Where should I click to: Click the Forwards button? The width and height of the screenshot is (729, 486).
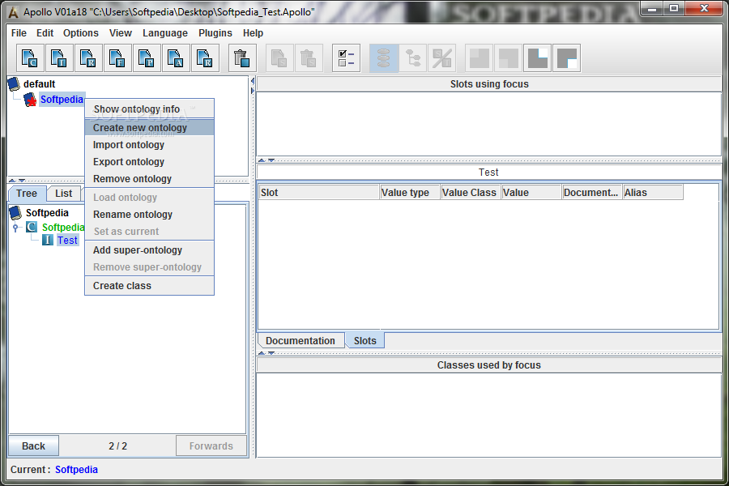pyautogui.click(x=211, y=446)
